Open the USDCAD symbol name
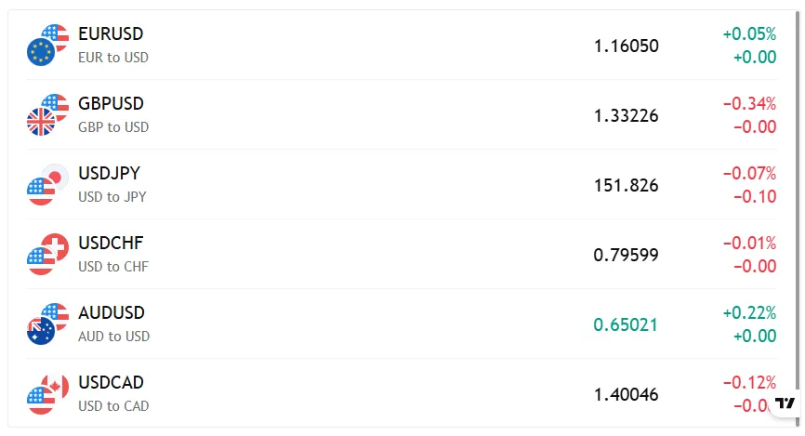 click(x=111, y=382)
